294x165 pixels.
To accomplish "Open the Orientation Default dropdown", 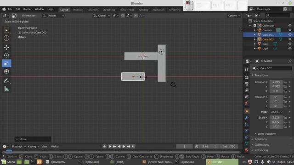I will point(53,16).
